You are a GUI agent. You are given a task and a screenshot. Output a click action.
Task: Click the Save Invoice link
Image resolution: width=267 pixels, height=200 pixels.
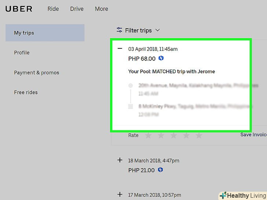tap(254, 134)
